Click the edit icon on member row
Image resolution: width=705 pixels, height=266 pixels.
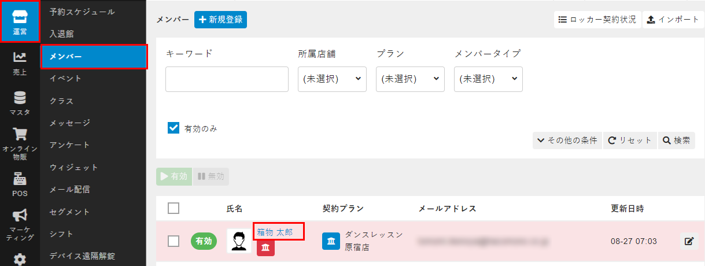pyautogui.click(x=688, y=241)
